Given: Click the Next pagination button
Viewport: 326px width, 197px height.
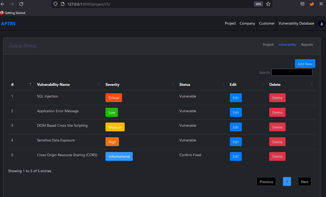Looking at the screenshot, I should click(305, 182).
